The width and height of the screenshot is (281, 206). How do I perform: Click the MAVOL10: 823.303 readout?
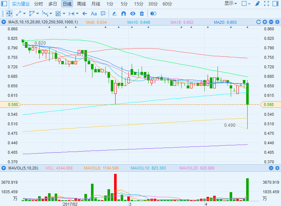pos(148,168)
